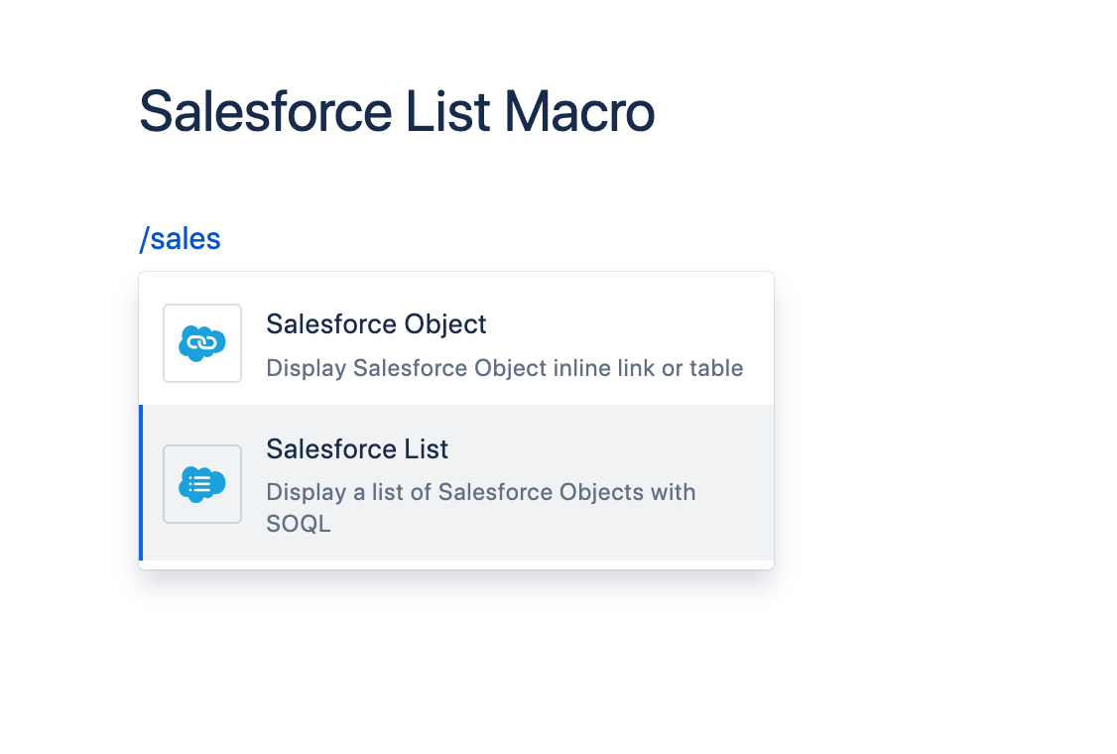Click blank space right of the Salesforce List title

click(x=615, y=449)
